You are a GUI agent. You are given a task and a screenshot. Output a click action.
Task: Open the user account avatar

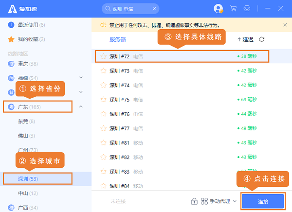(218, 9)
